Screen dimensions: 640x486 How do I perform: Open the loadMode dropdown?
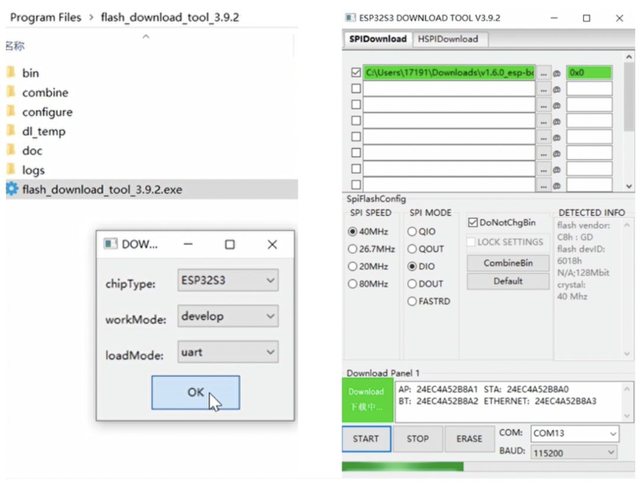click(x=228, y=352)
